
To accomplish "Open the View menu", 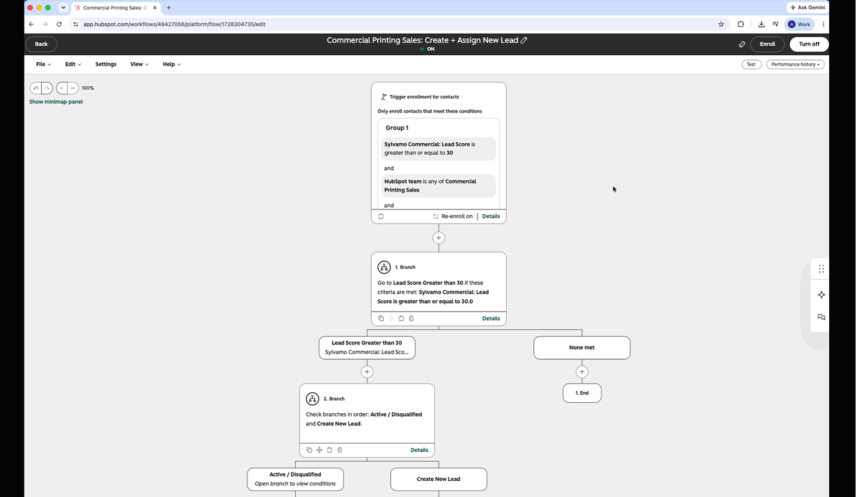I will click(x=139, y=64).
